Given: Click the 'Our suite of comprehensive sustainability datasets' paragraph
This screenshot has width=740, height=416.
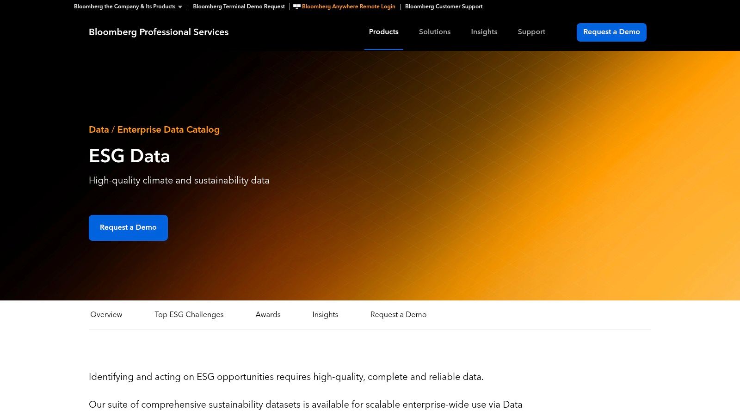Looking at the screenshot, I should (x=305, y=405).
